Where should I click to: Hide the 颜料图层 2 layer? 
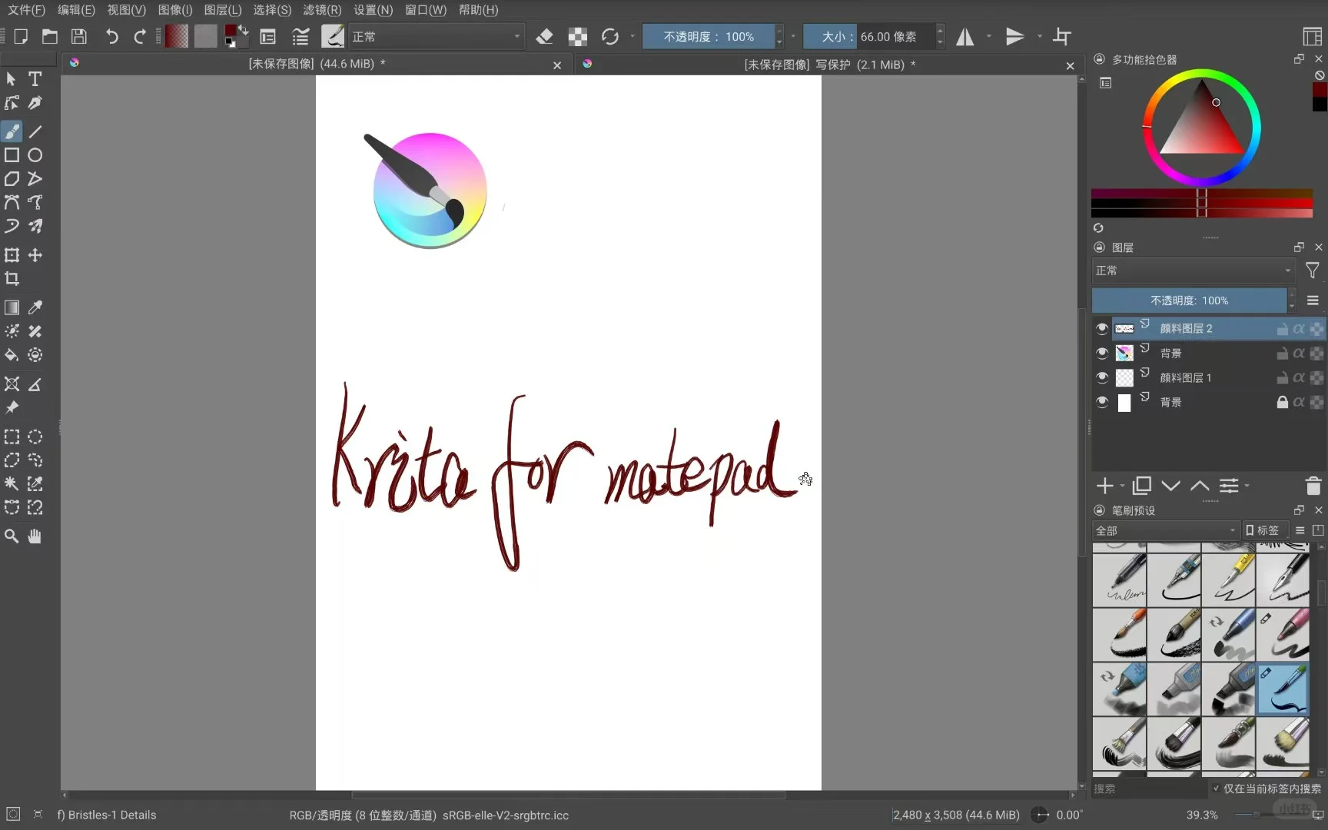click(1102, 329)
